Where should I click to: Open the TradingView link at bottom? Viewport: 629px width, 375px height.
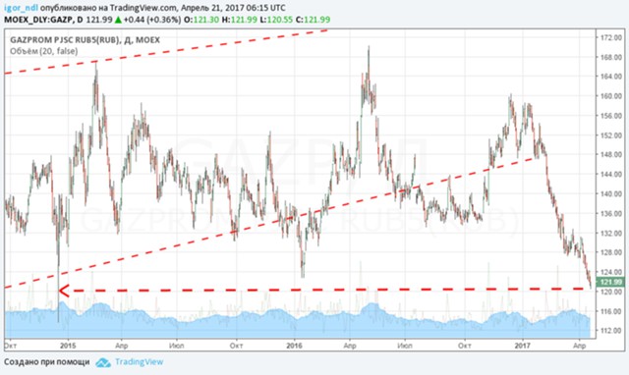coord(139,362)
